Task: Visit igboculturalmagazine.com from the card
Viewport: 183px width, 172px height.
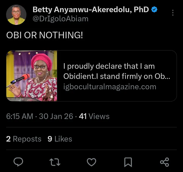Action: (110, 87)
